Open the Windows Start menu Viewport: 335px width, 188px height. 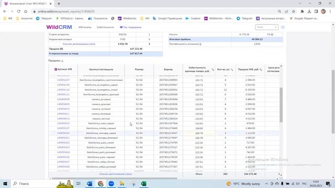(x=5, y=183)
